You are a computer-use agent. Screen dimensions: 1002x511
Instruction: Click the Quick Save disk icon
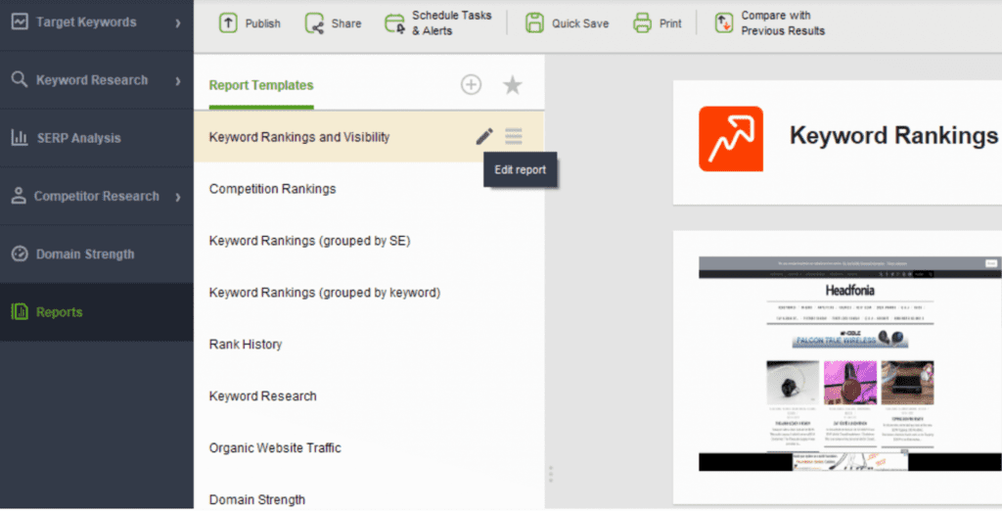[x=535, y=23]
